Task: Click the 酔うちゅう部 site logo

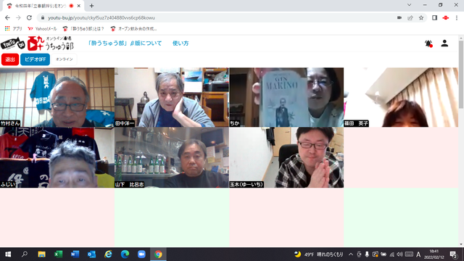Action: pyautogui.click(x=50, y=43)
